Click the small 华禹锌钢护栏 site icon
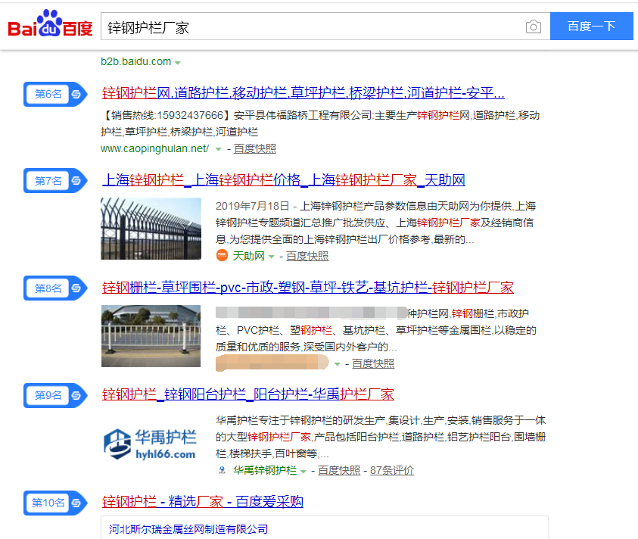 pos(222,470)
